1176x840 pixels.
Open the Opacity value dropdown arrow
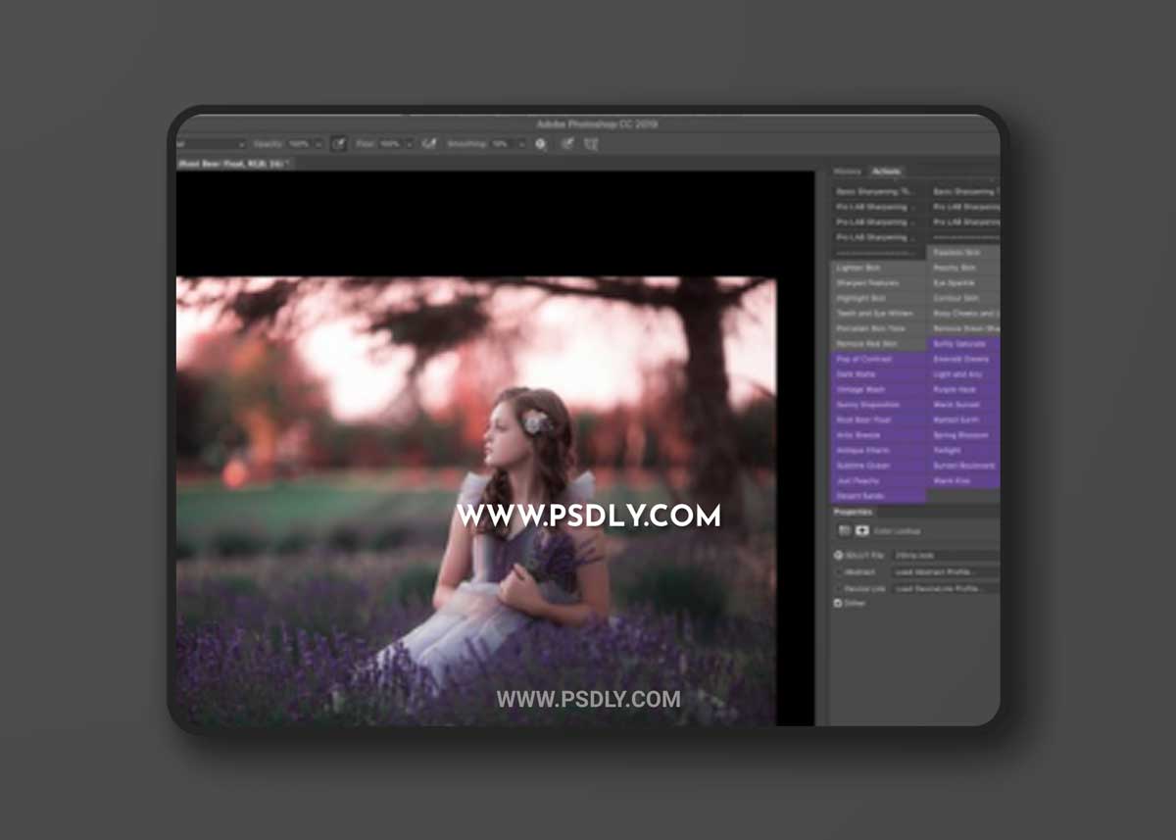319,144
